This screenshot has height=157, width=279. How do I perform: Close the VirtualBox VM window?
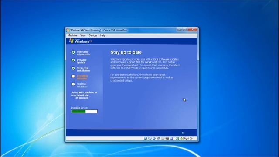coord(193,30)
